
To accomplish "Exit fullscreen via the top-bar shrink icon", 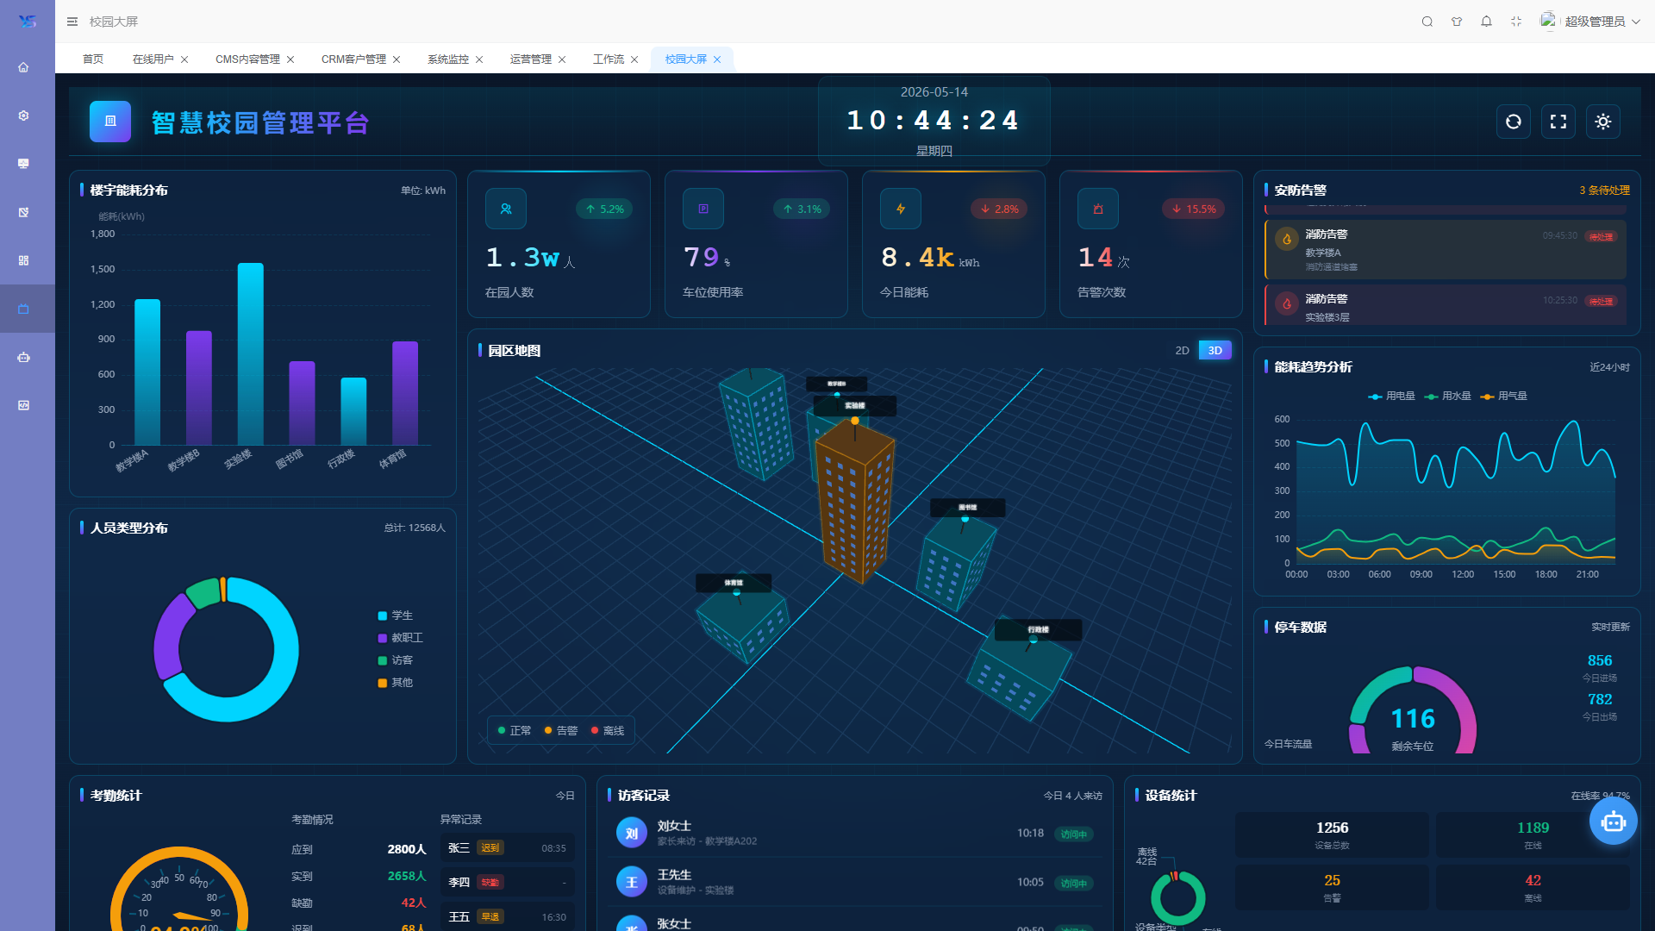I will tap(1516, 22).
